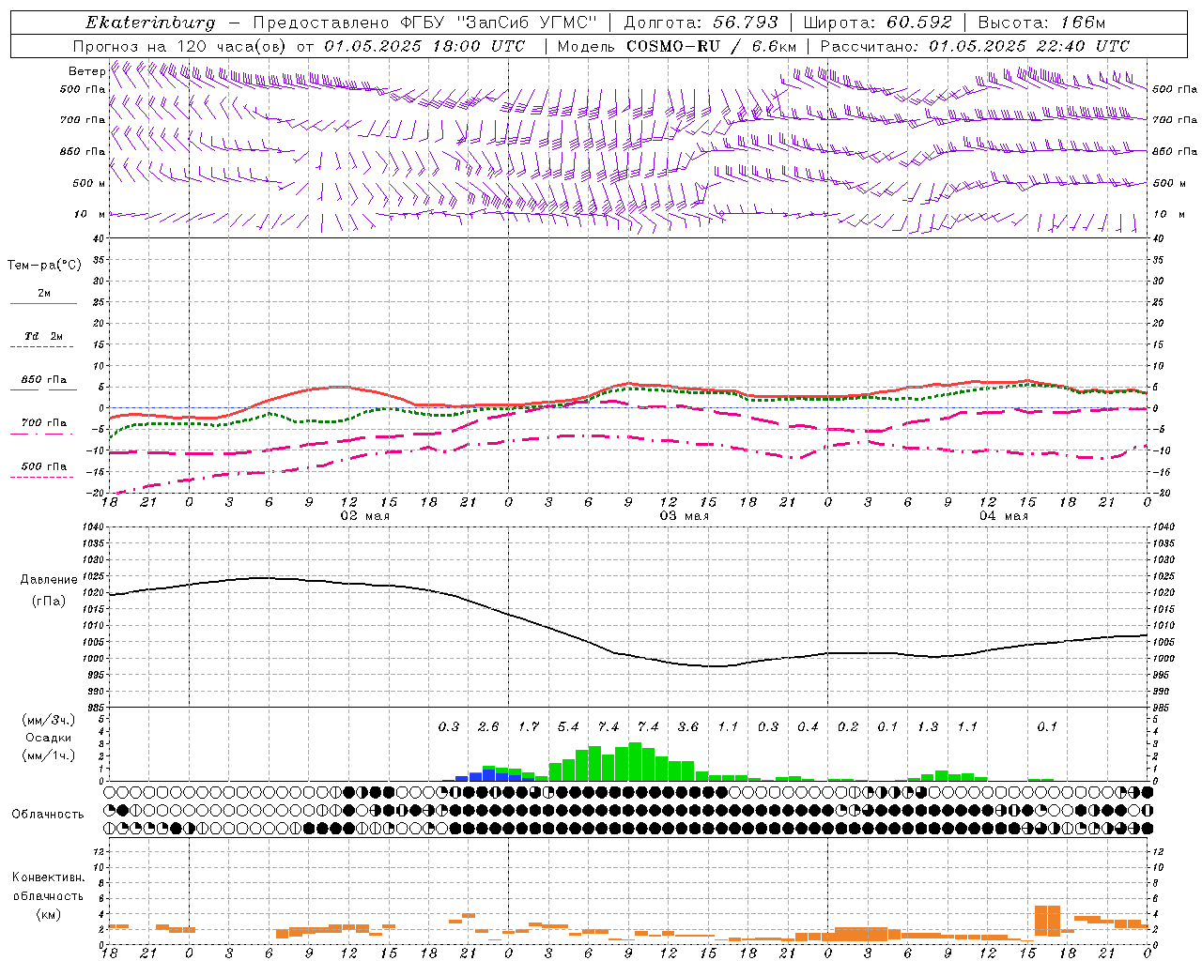This screenshot has width=1202, height=961.
Task: Click the 'Td 2м' dew point legend label
Action: pos(44,336)
